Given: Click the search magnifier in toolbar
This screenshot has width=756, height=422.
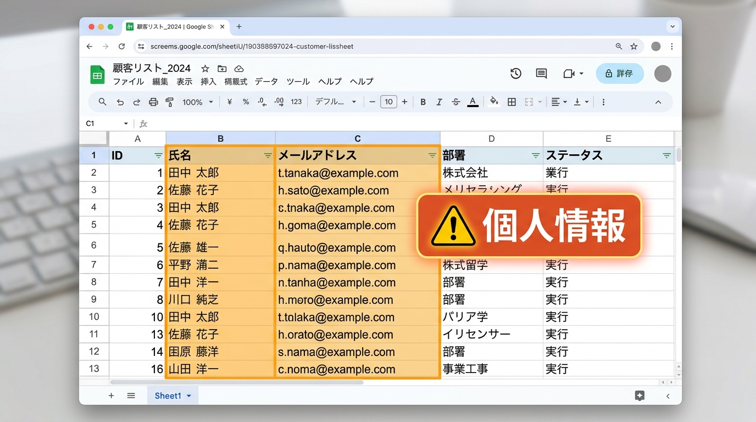Looking at the screenshot, I should click(x=103, y=102).
